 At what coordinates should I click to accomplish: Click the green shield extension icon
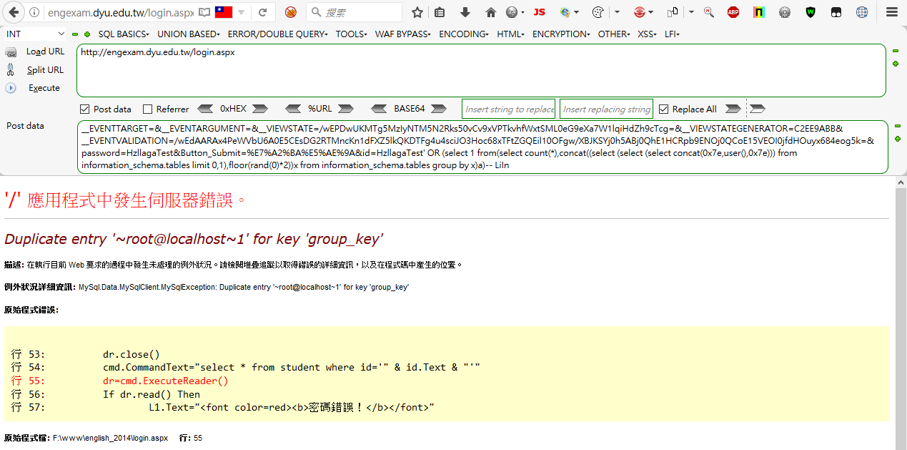(811, 12)
